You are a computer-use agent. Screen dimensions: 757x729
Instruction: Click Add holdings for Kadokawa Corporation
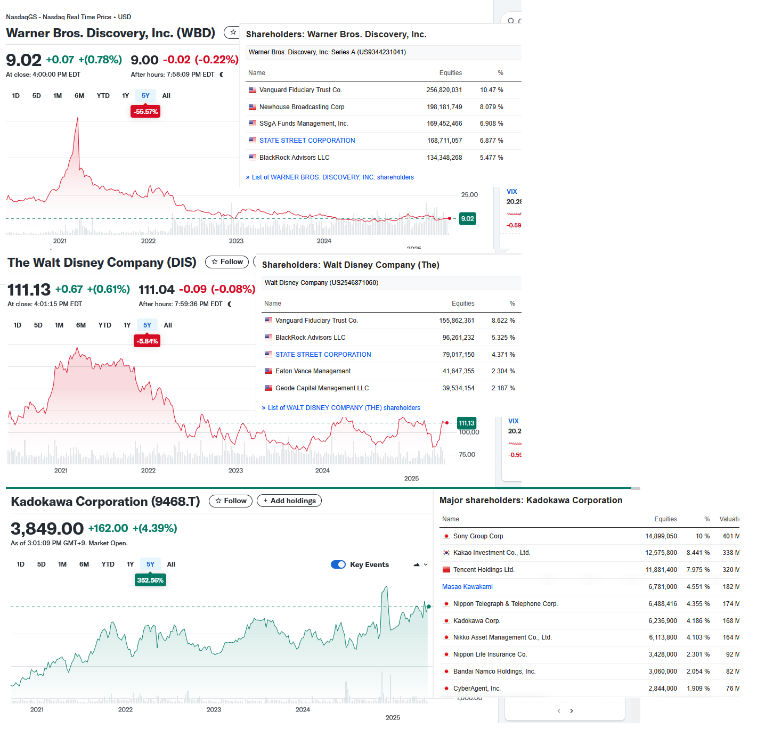289,501
